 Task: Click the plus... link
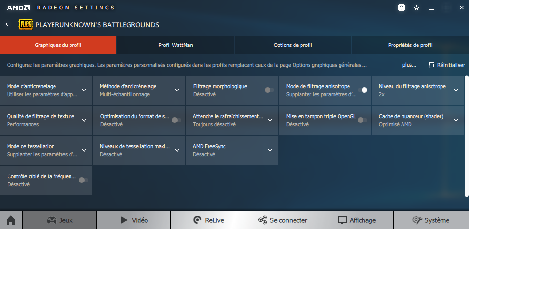pos(409,65)
